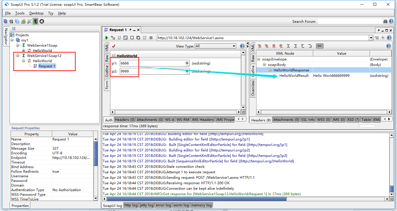The height and width of the screenshot is (211, 397).
Task: Switch to error log tab
Action: pos(164,205)
